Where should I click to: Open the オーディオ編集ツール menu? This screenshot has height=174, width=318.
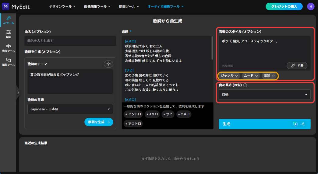pyautogui.click(x=165, y=6)
